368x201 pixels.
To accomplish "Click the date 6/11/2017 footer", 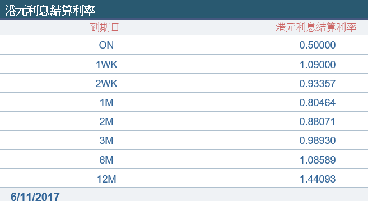I will tap(35, 196).
